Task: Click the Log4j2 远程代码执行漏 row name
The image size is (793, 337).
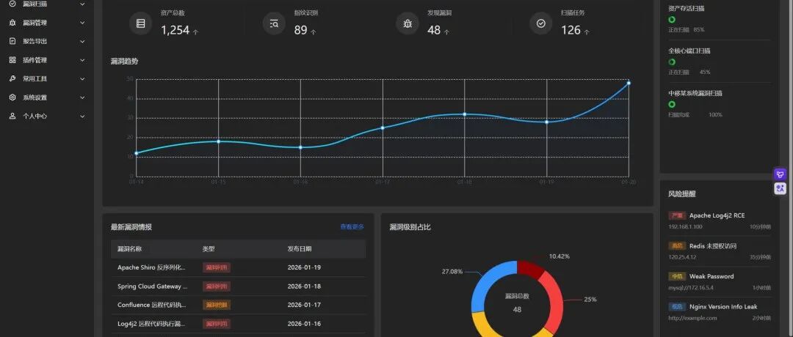Action: click(151, 323)
